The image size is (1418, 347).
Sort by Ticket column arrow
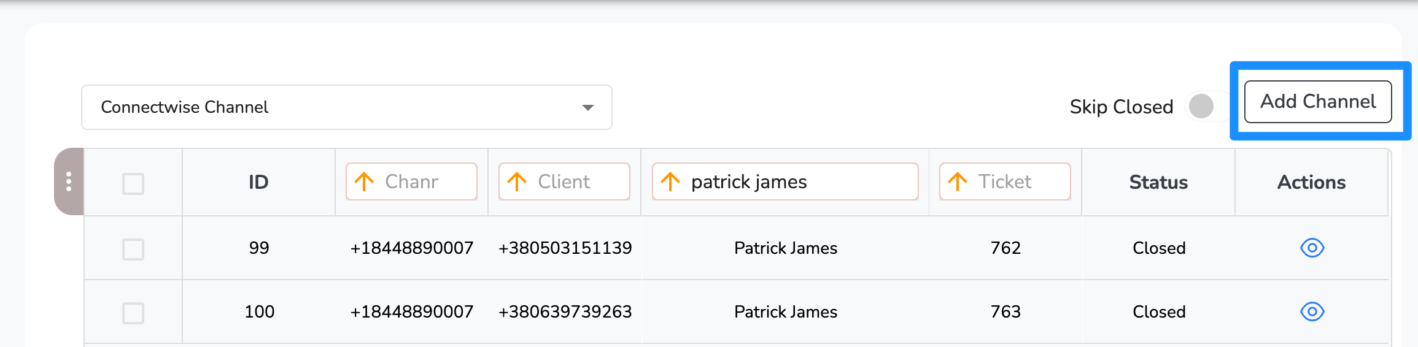958,181
